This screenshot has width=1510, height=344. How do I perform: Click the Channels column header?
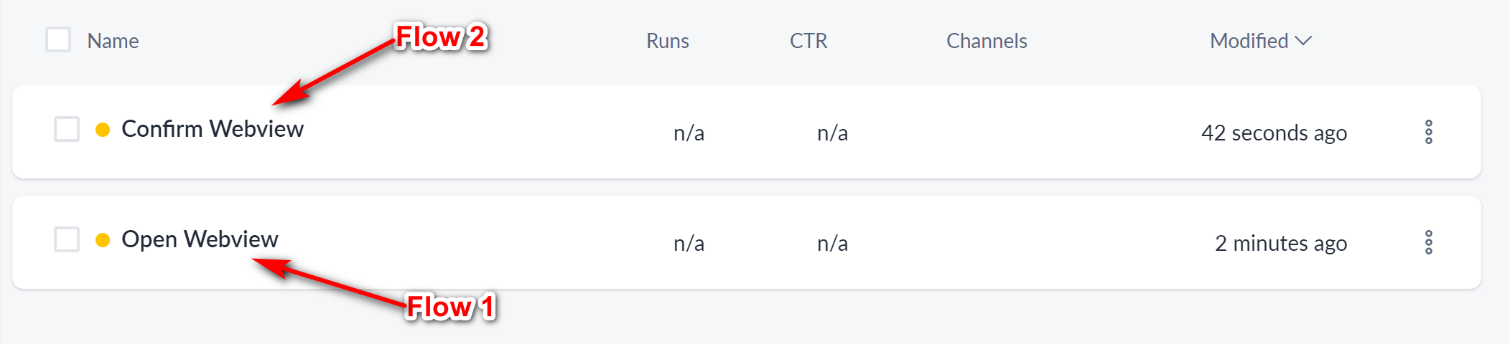click(x=987, y=42)
